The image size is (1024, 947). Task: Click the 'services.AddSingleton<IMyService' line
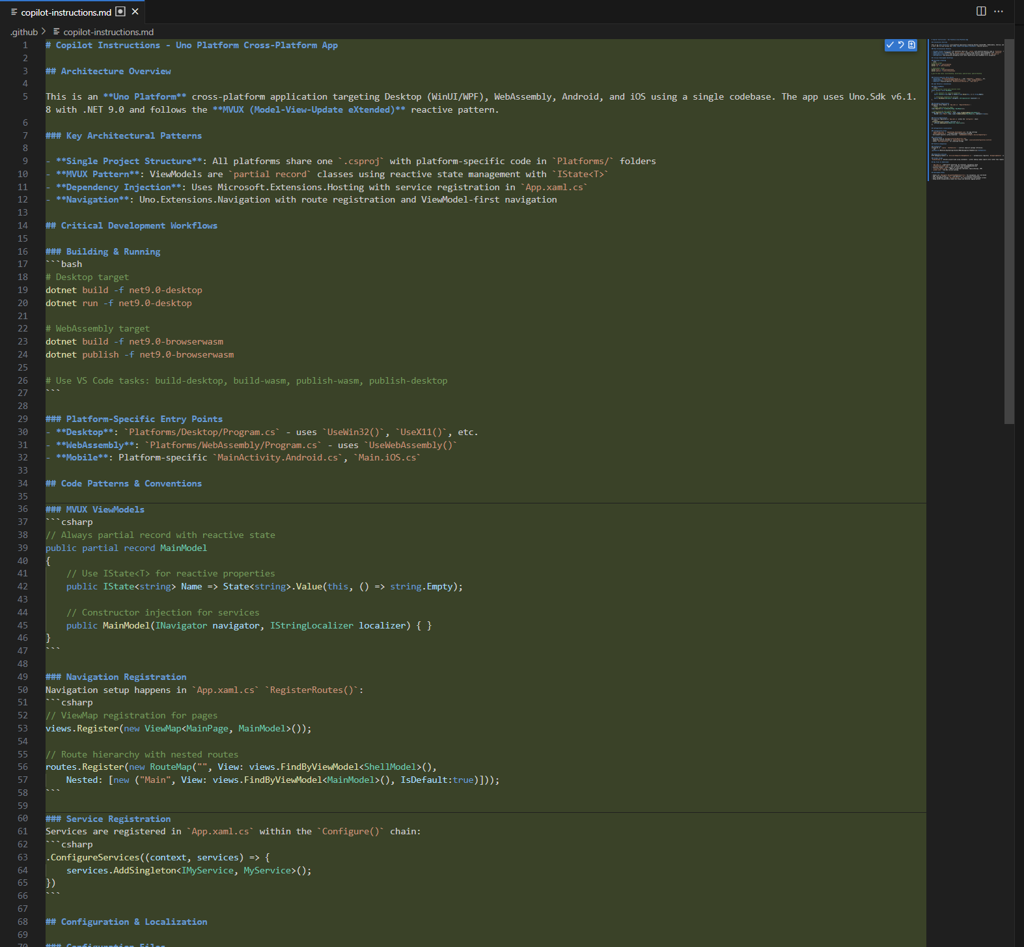click(x=189, y=870)
